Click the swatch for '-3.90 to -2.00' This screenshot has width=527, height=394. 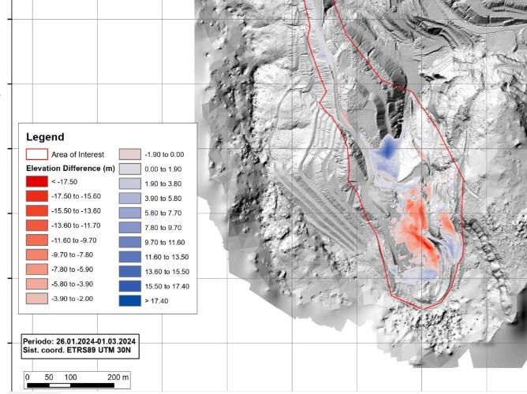37,299
